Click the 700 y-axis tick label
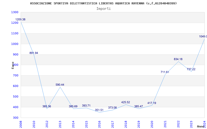 [x=16, y=76]
